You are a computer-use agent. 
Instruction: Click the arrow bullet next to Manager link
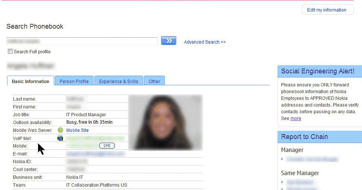point(282,159)
